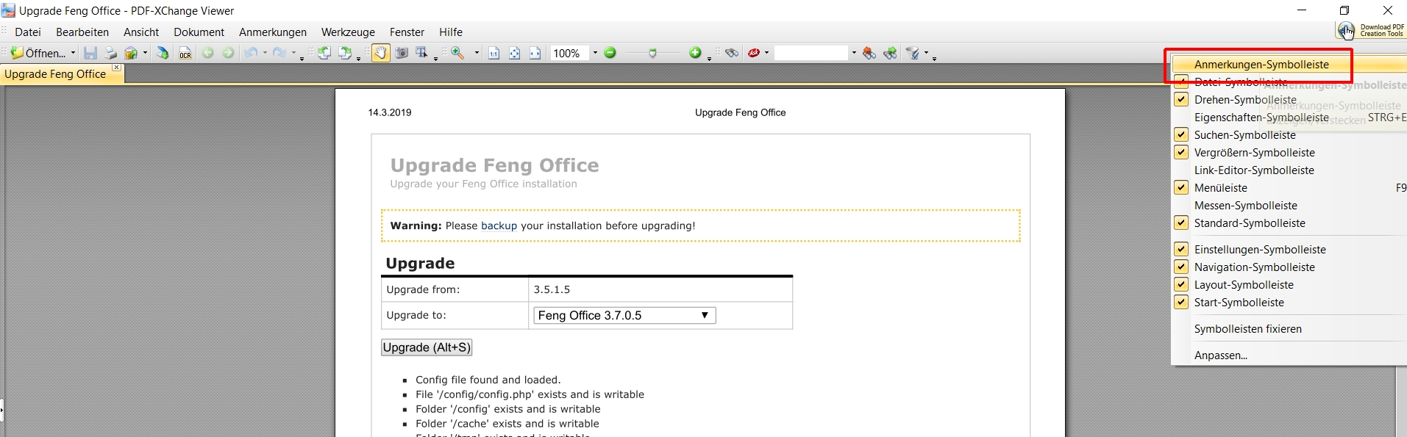Open the dropdown arrow beside Öffnen
Image resolution: width=1407 pixels, height=437 pixels.
(x=73, y=53)
